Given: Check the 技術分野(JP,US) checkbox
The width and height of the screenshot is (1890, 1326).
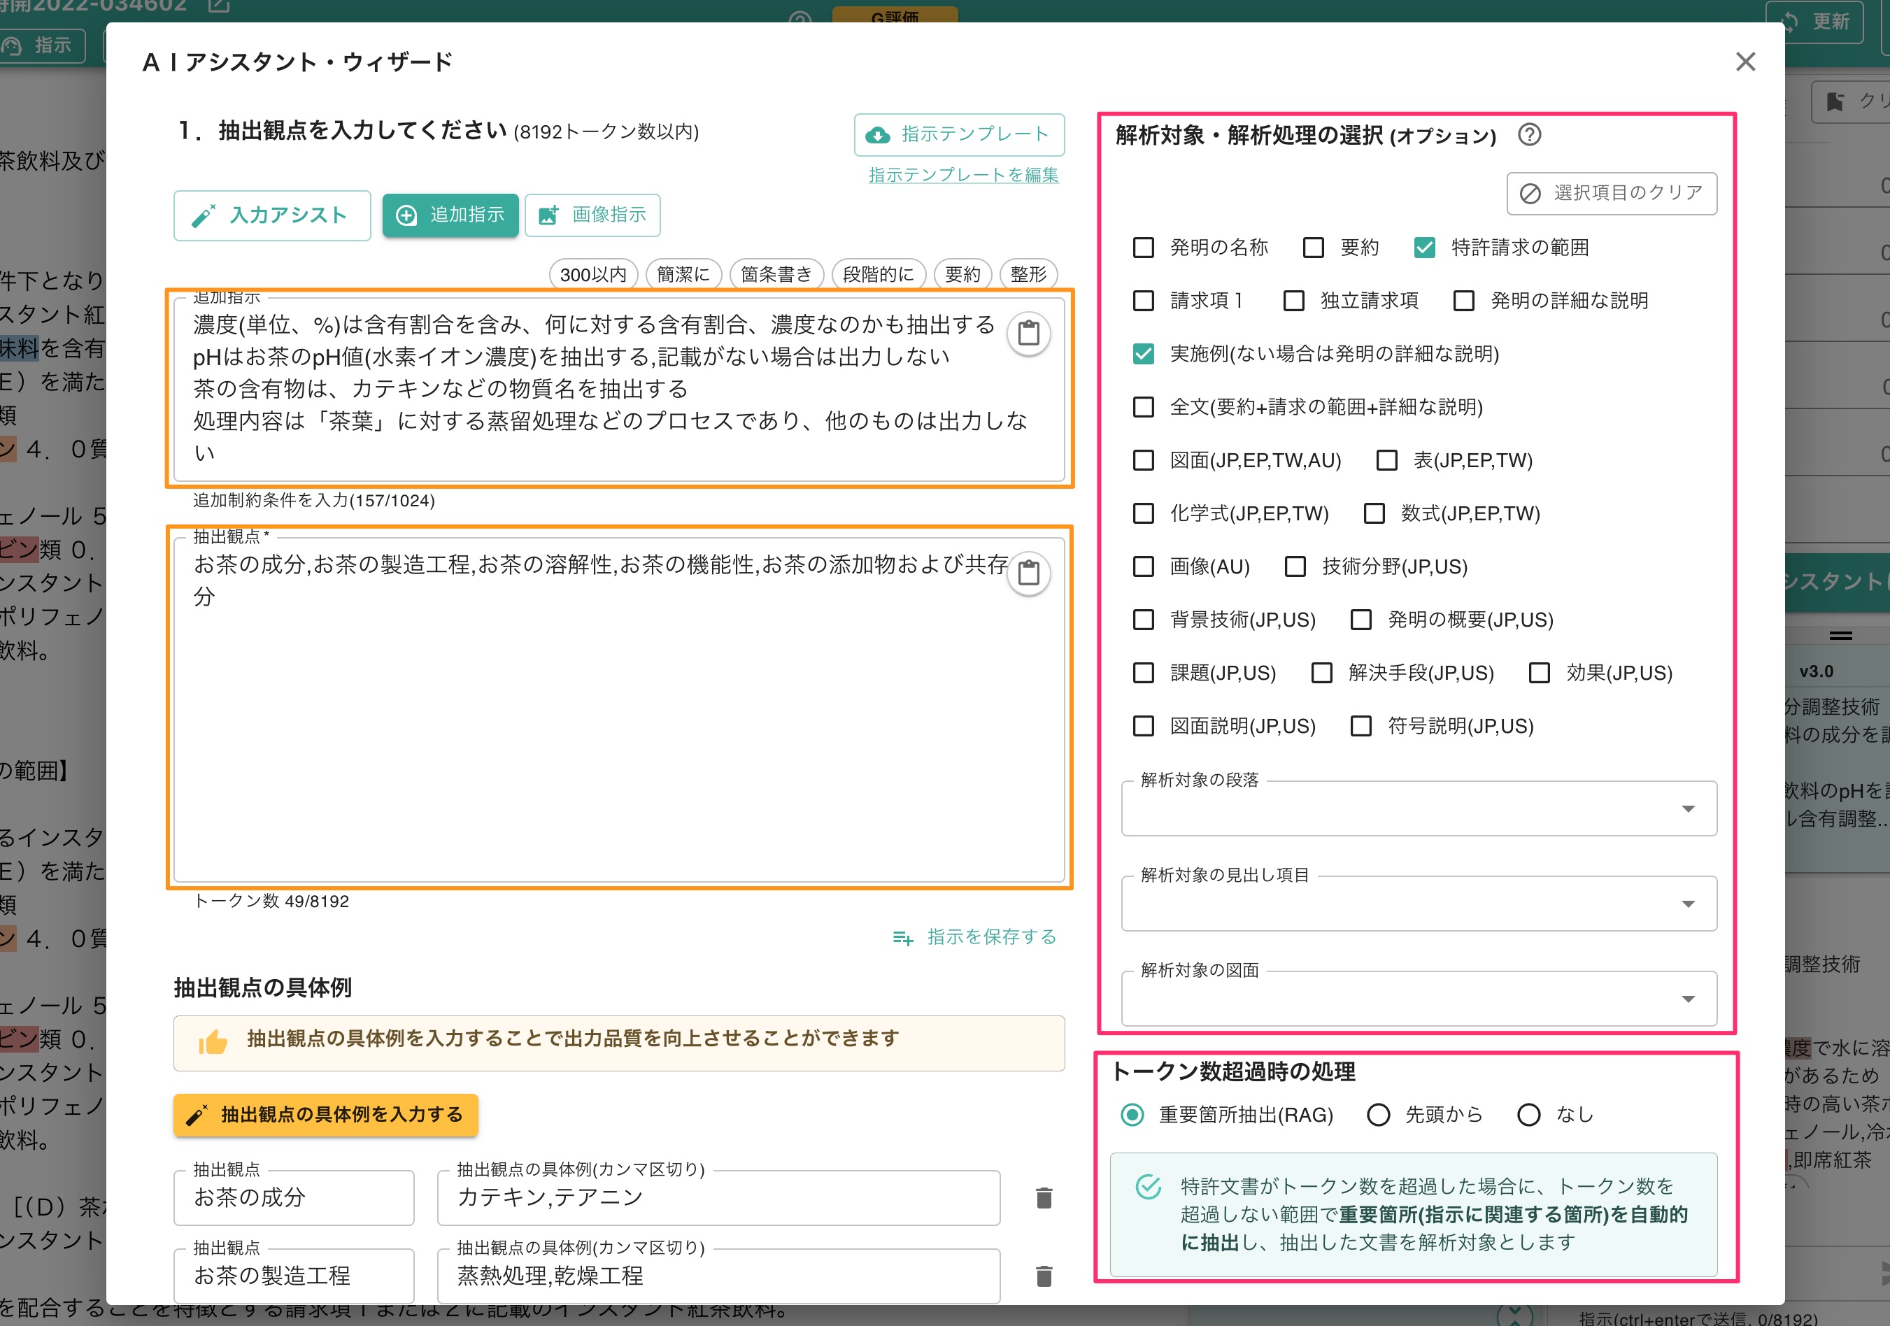Looking at the screenshot, I should [x=1295, y=566].
